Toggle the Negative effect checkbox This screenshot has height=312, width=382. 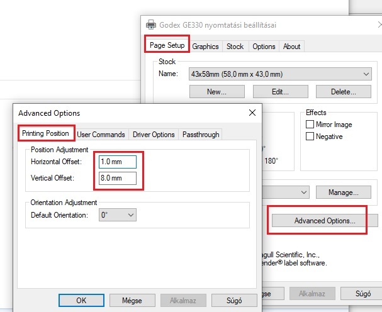coord(310,136)
